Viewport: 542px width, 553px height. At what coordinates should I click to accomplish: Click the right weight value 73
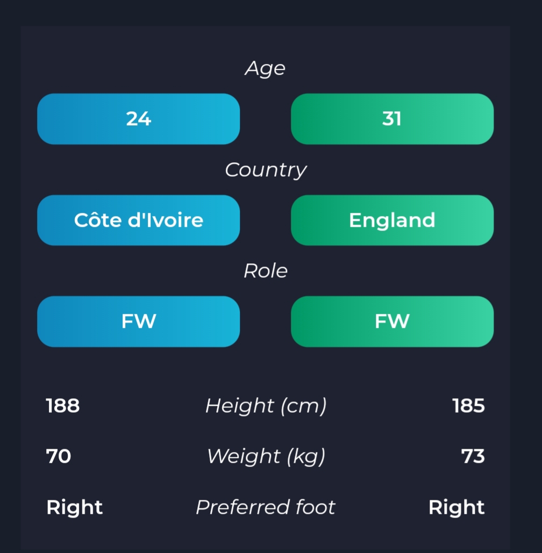coord(473,456)
